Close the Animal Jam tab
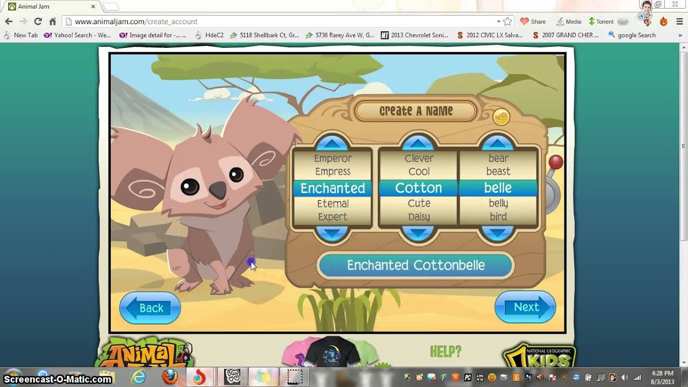The height and width of the screenshot is (387, 688). [93, 6]
